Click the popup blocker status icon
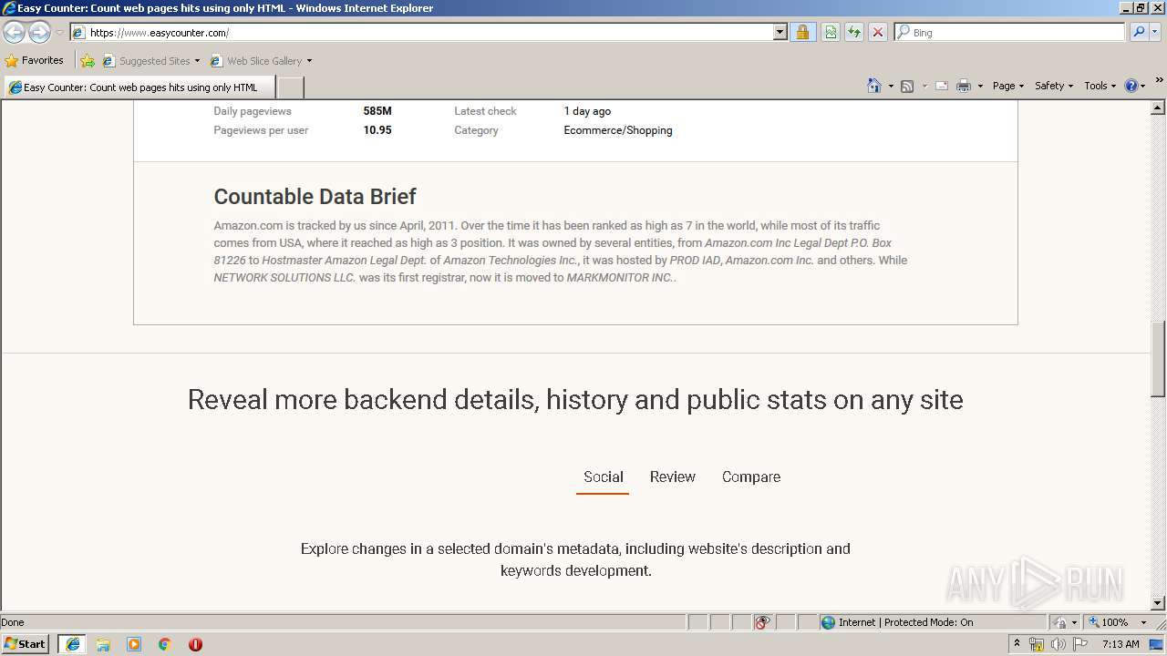The width and height of the screenshot is (1167, 656). tap(762, 622)
